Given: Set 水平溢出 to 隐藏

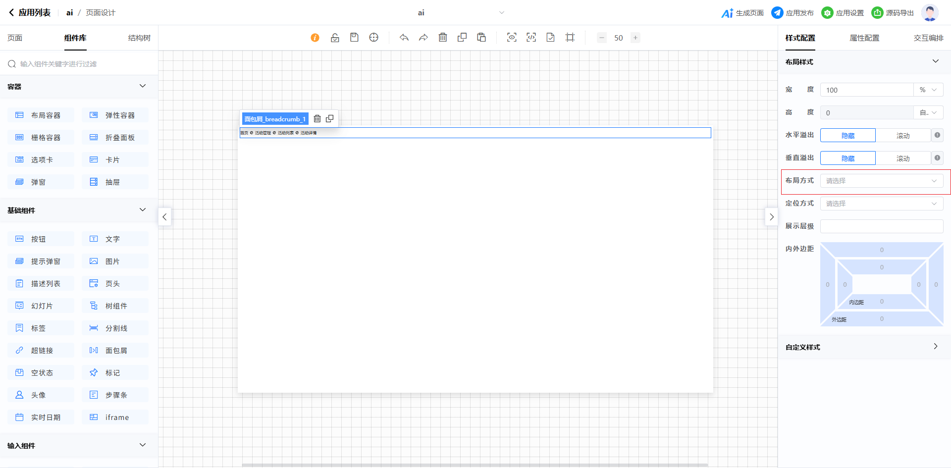Looking at the screenshot, I should [848, 136].
